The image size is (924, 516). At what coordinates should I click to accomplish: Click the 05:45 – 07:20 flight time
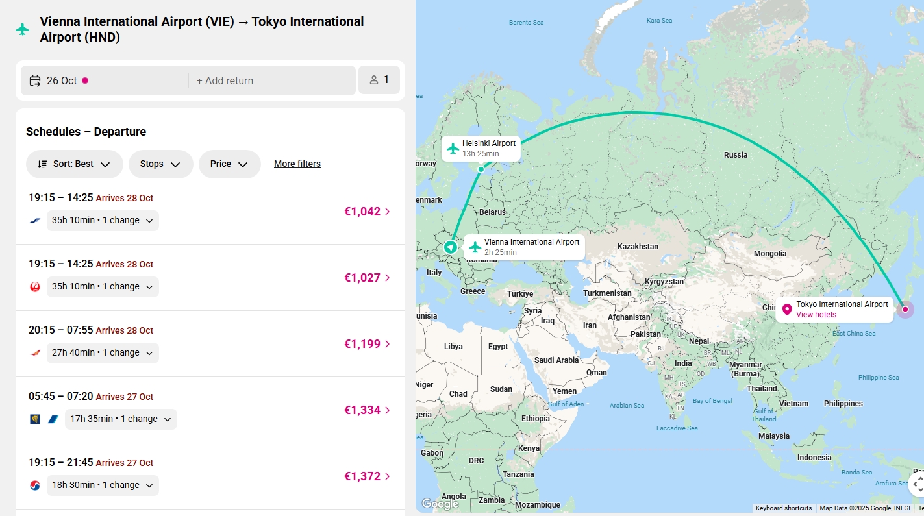coord(61,396)
